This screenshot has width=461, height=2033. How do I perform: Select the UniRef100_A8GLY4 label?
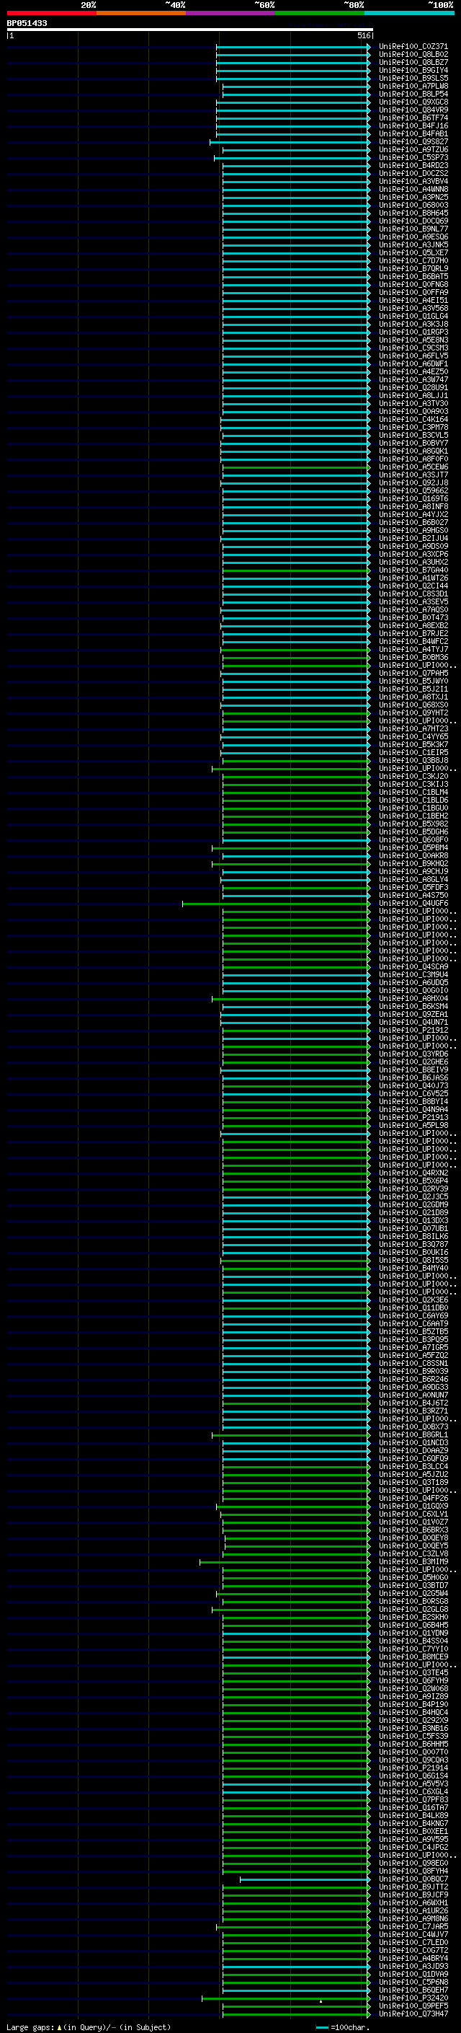click(x=413, y=879)
